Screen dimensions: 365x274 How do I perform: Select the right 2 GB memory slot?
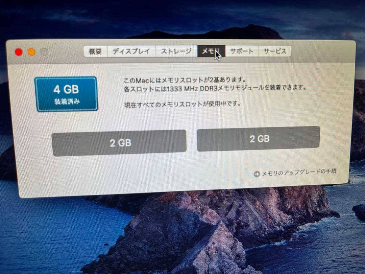tap(259, 139)
